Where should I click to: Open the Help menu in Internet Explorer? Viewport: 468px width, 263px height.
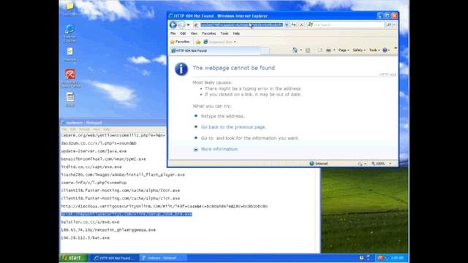[x=236, y=34]
